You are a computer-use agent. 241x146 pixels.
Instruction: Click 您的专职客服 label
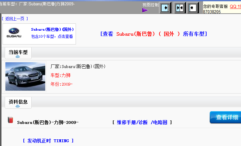215,6
